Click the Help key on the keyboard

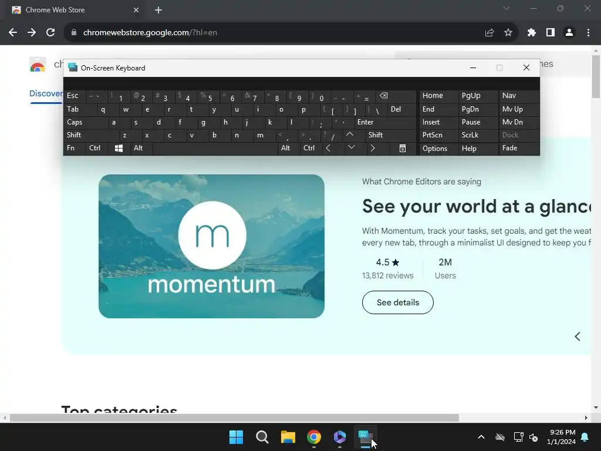coord(478,148)
